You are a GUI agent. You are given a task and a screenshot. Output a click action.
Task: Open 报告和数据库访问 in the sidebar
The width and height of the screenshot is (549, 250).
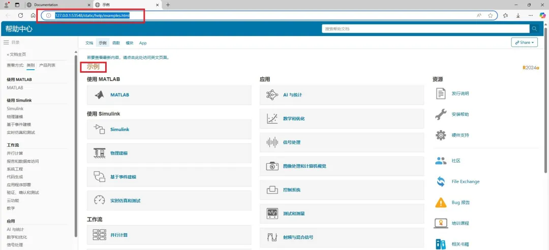coord(23,162)
